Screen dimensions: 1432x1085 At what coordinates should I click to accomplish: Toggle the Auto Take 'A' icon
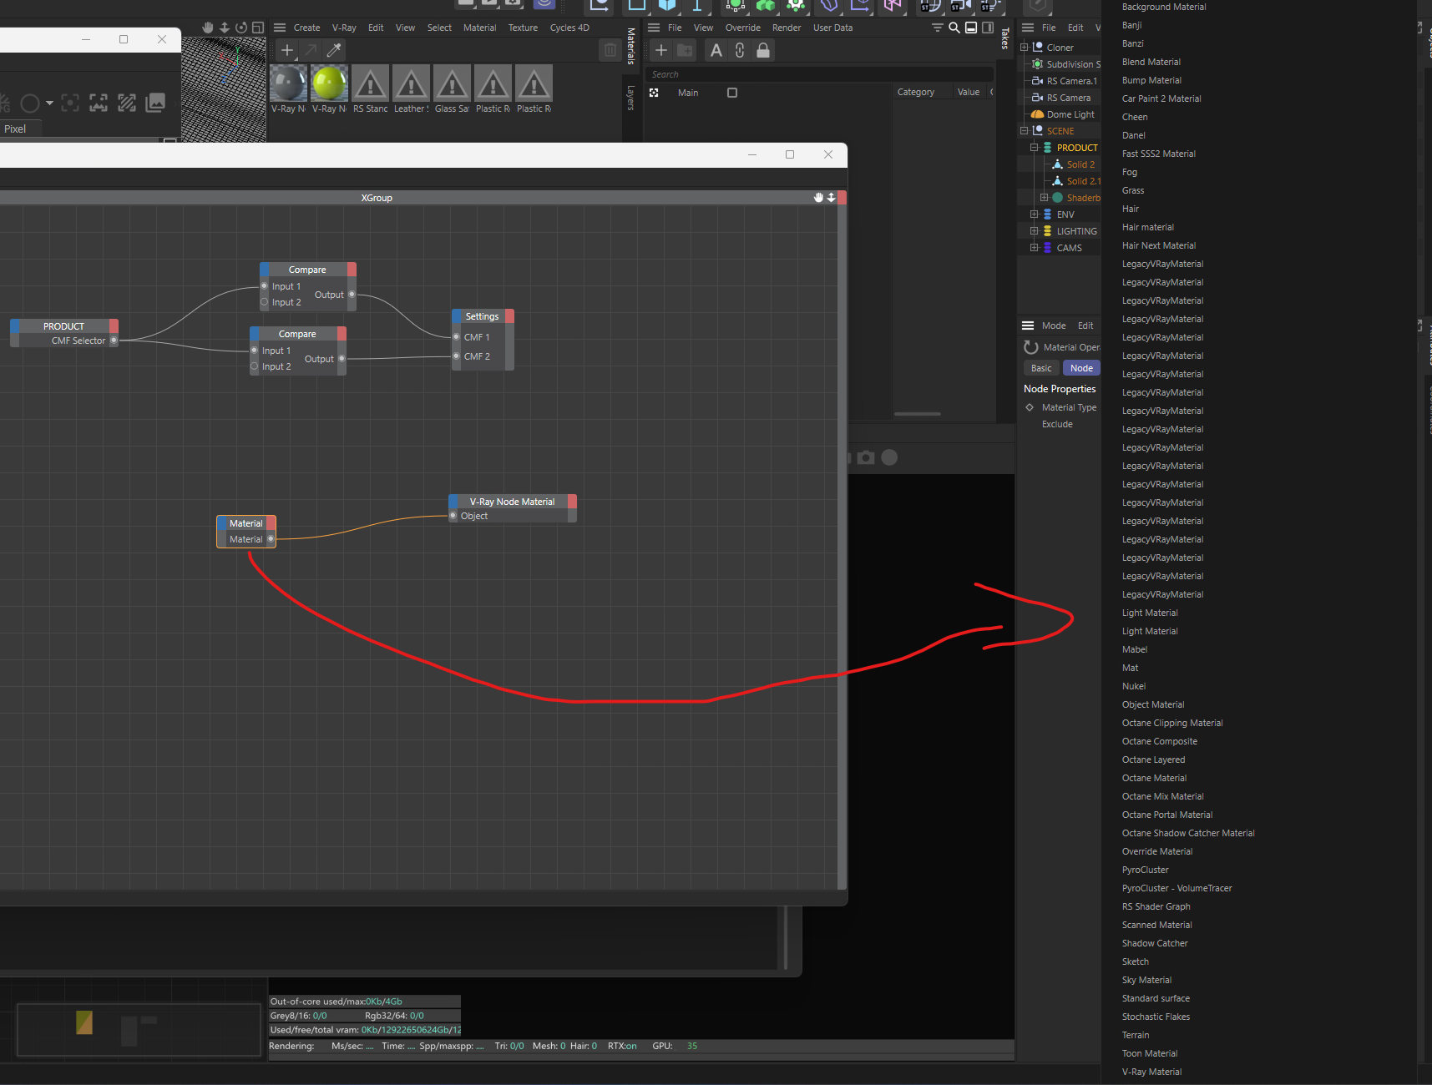(x=716, y=50)
